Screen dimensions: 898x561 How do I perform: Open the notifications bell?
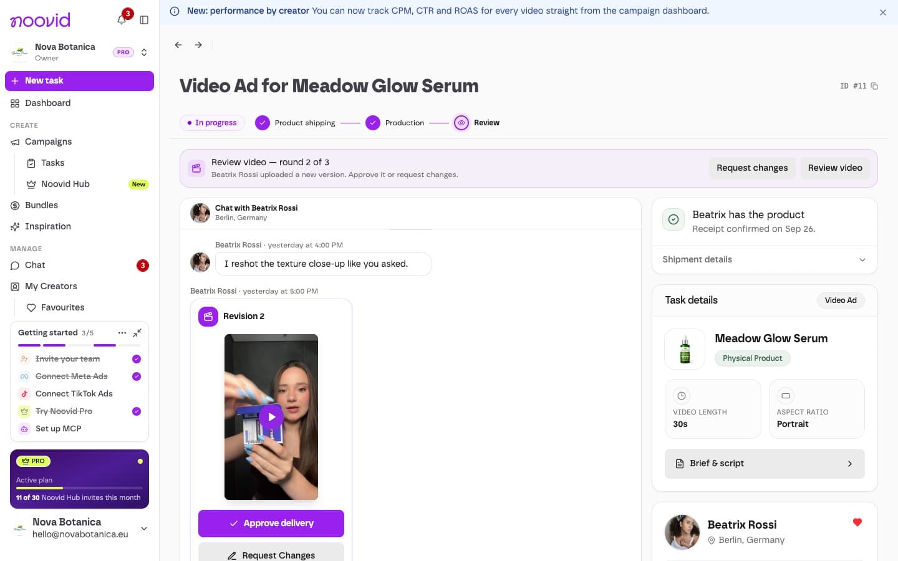pos(122,20)
